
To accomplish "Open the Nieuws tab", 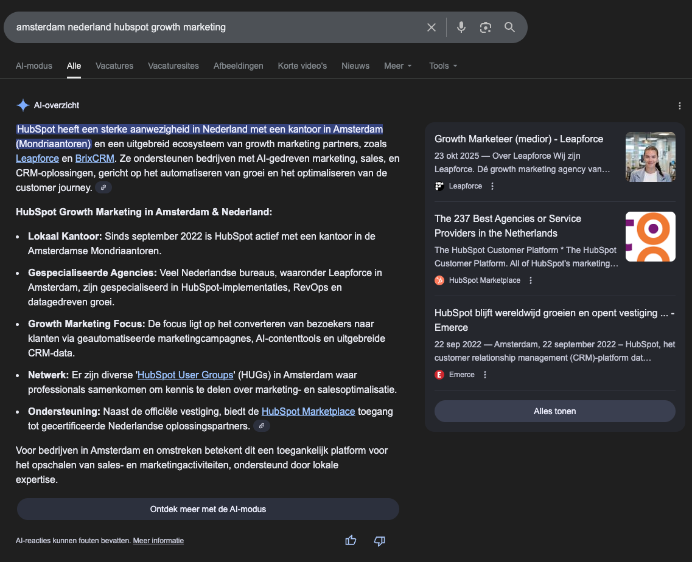I will pos(355,66).
